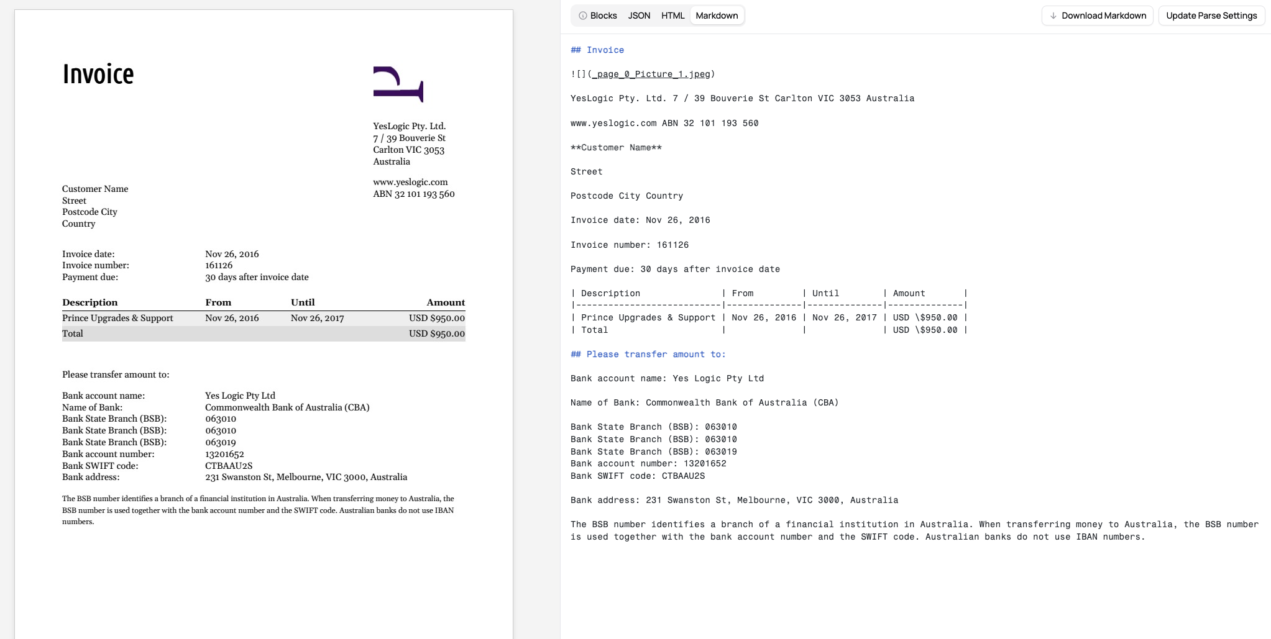Click 'Nov 26, 2017' in invoice table

(x=318, y=318)
